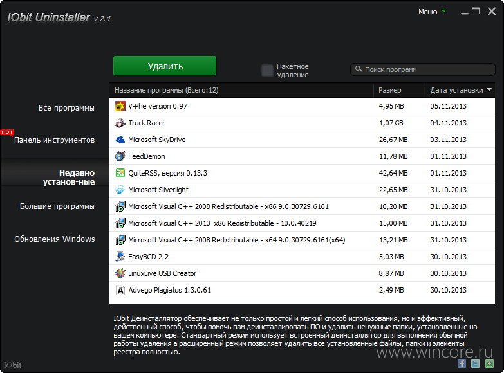Go to Обновления Windows section
This screenshot has width=504, height=373.
pyautogui.click(x=55, y=239)
